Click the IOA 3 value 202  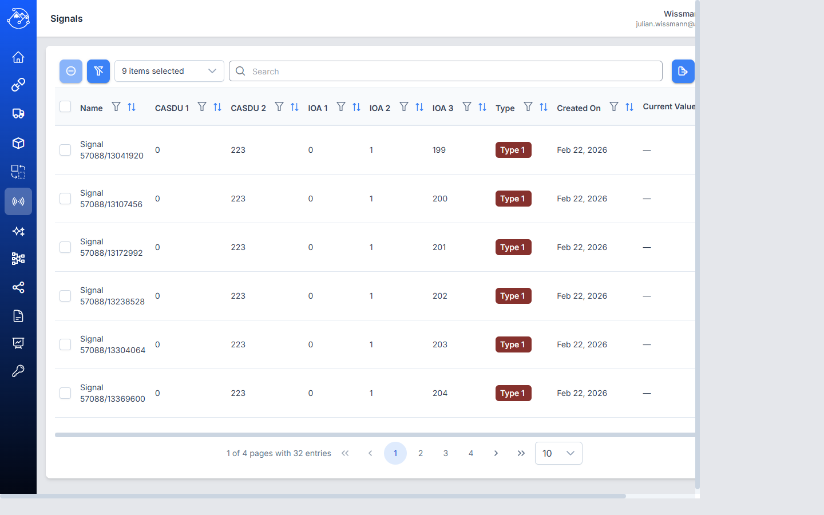click(440, 296)
